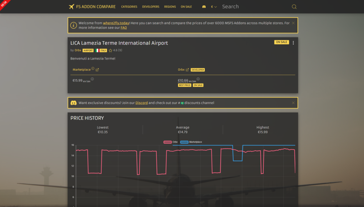
Task: Click the rating star icon
Action: (x=111, y=50)
